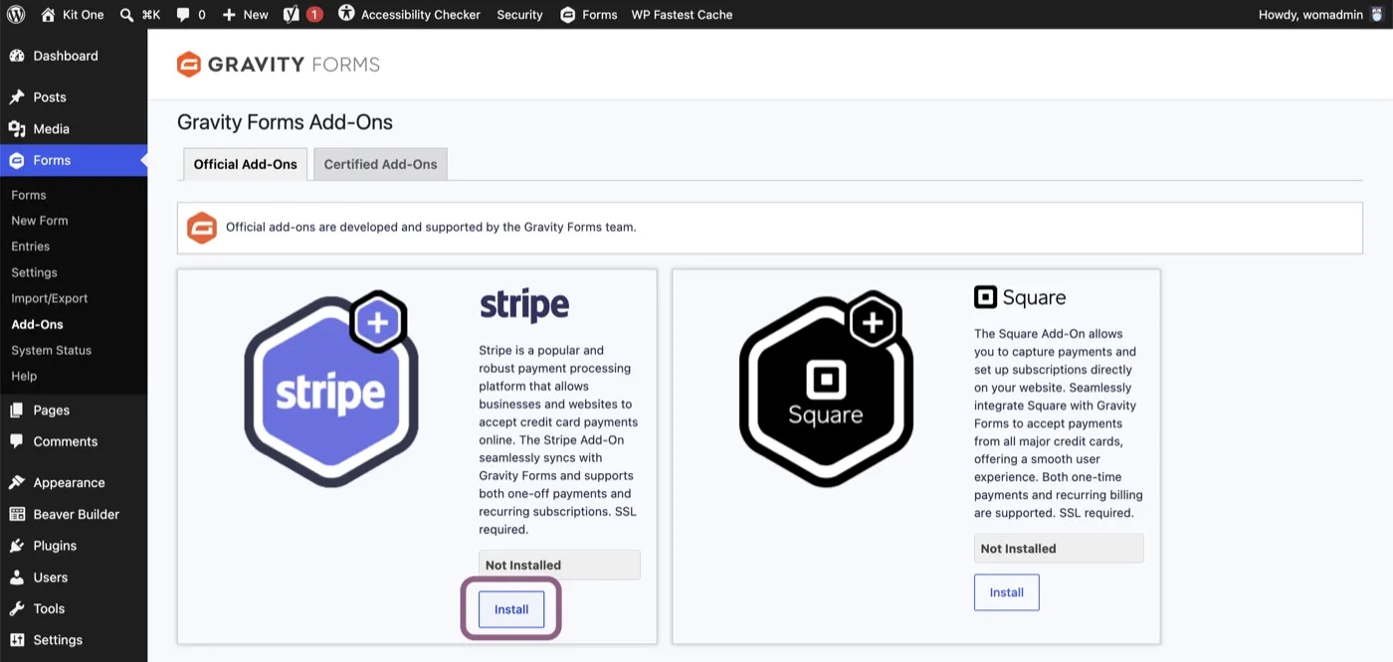Open the Forms admin bar menu
The height and width of the screenshot is (662, 1393).
point(588,14)
